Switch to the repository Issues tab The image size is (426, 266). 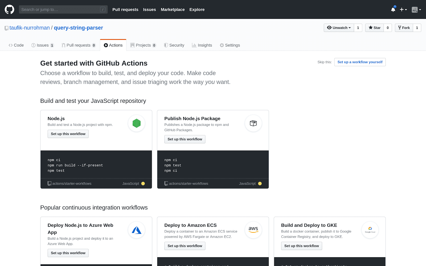tap(43, 45)
